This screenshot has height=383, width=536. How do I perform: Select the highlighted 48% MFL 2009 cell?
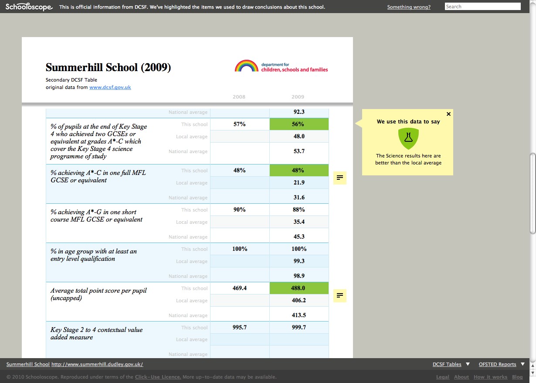pyautogui.click(x=299, y=170)
